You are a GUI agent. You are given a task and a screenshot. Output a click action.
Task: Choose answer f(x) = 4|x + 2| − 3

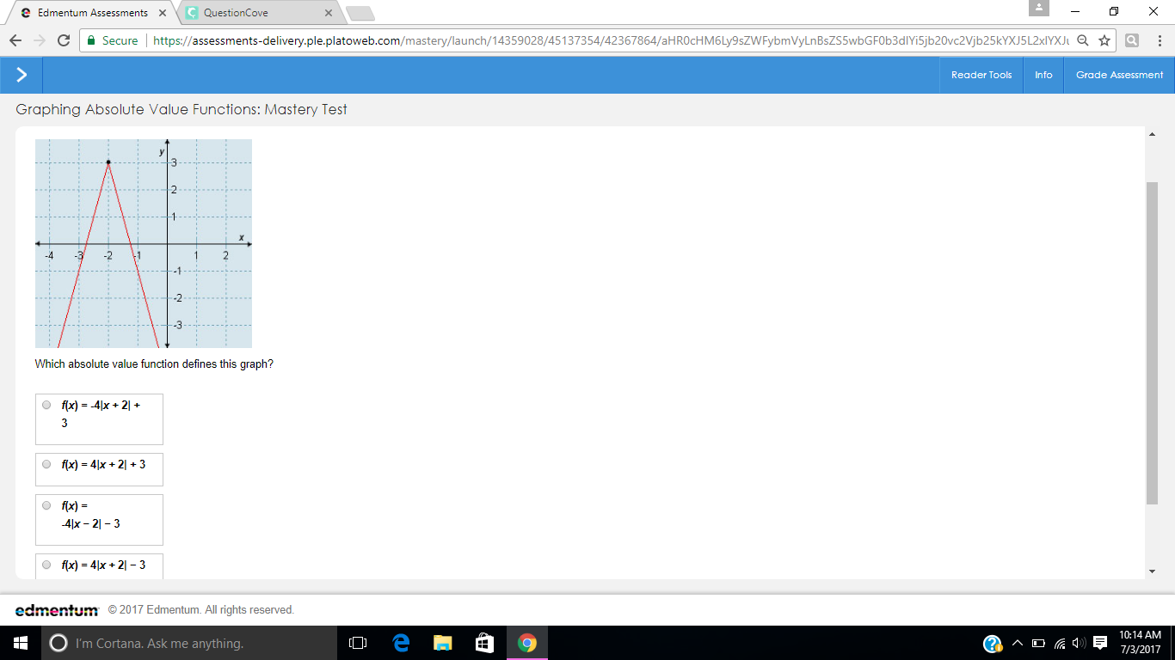[x=46, y=565]
